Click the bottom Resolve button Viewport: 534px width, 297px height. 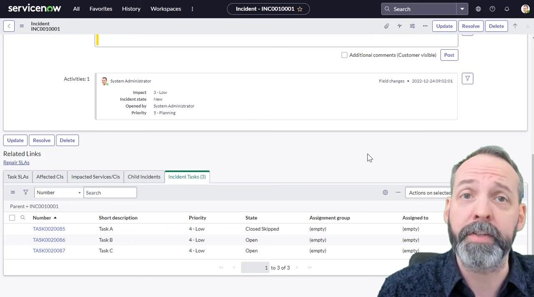pyautogui.click(x=42, y=140)
